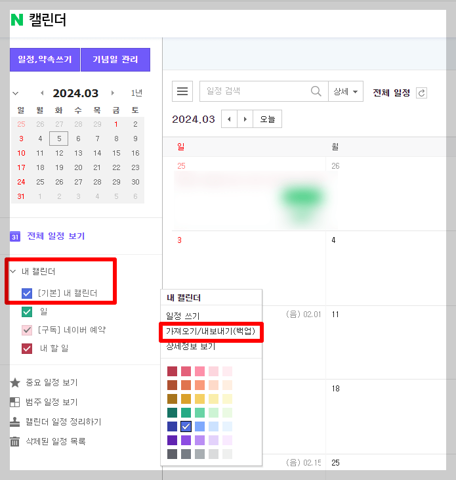Select March 31 in mini calendar
Screen dimensions: 456x480
(x=21, y=196)
